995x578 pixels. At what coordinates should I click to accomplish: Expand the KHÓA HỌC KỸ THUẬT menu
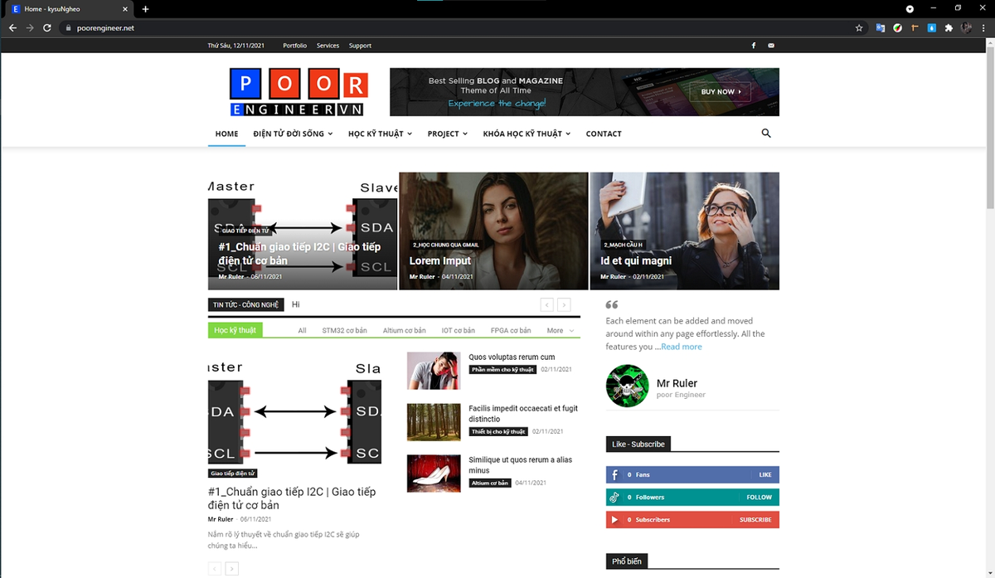pos(527,134)
